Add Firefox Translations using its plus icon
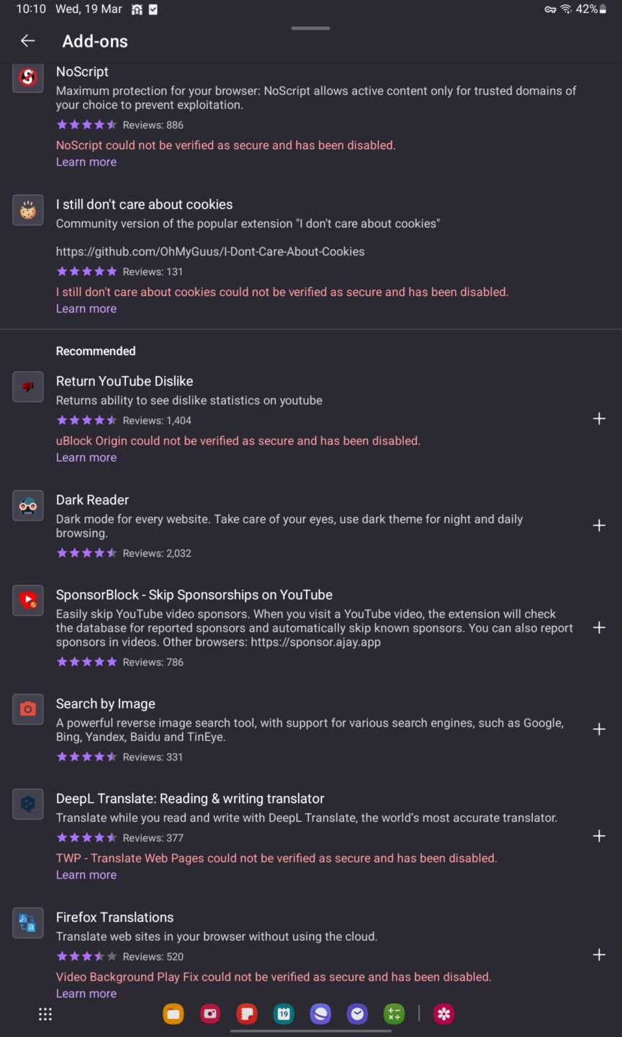 (599, 955)
